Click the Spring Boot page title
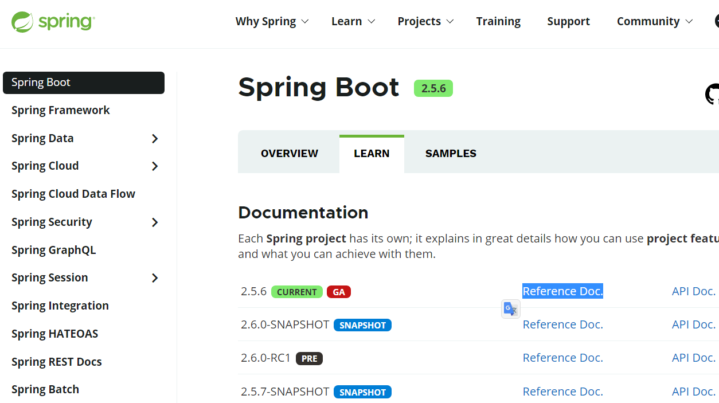719x403 pixels. [318, 87]
